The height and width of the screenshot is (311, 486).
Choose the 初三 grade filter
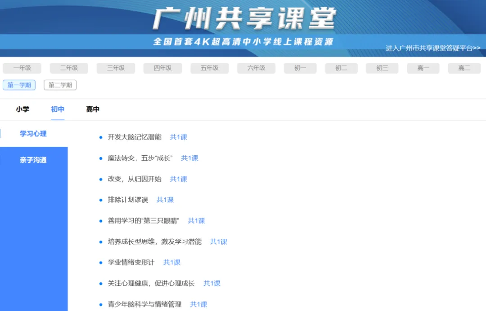pos(382,68)
